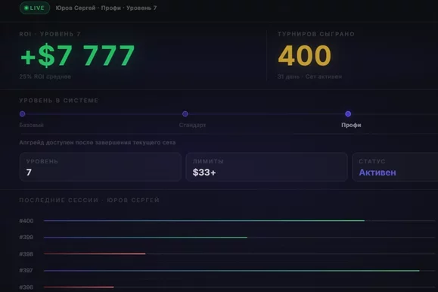Click the 'Стандарт' level label
438x292 pixels.
click(x=192, y=125)
